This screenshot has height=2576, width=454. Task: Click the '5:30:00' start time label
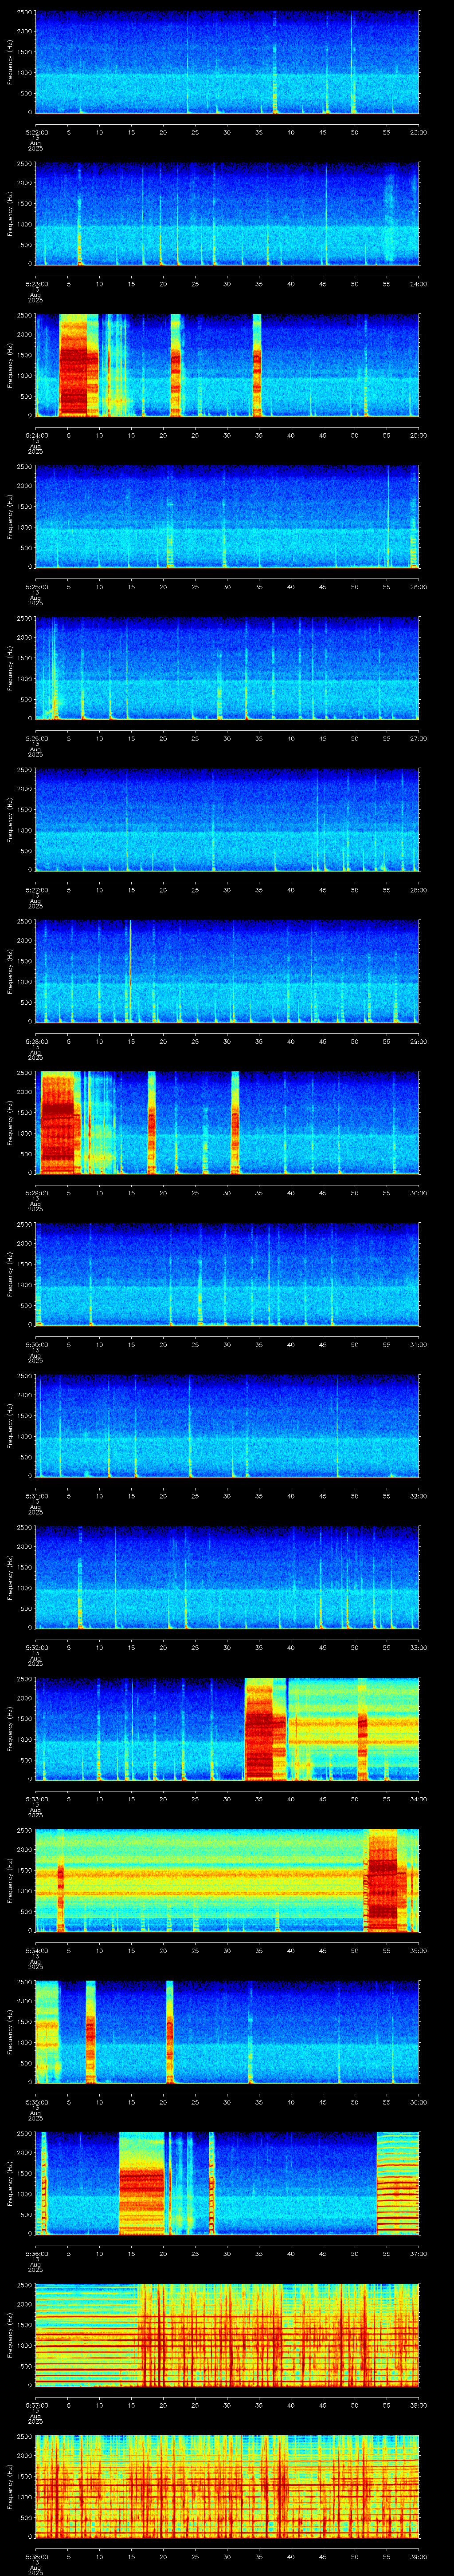36,1344
